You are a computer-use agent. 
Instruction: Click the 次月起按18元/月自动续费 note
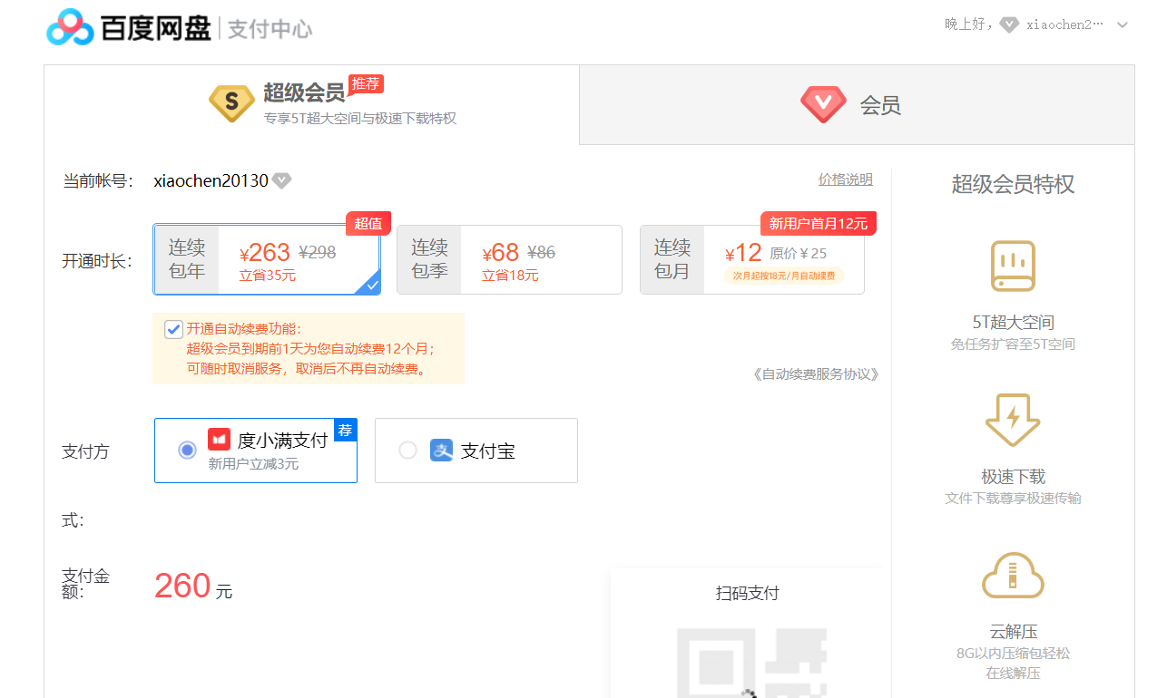[784, 276]
